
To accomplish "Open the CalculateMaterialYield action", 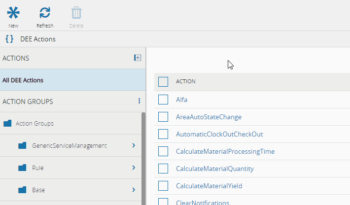I will 209,186.
